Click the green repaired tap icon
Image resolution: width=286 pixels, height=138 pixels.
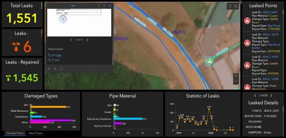click(x=8, y=78)
